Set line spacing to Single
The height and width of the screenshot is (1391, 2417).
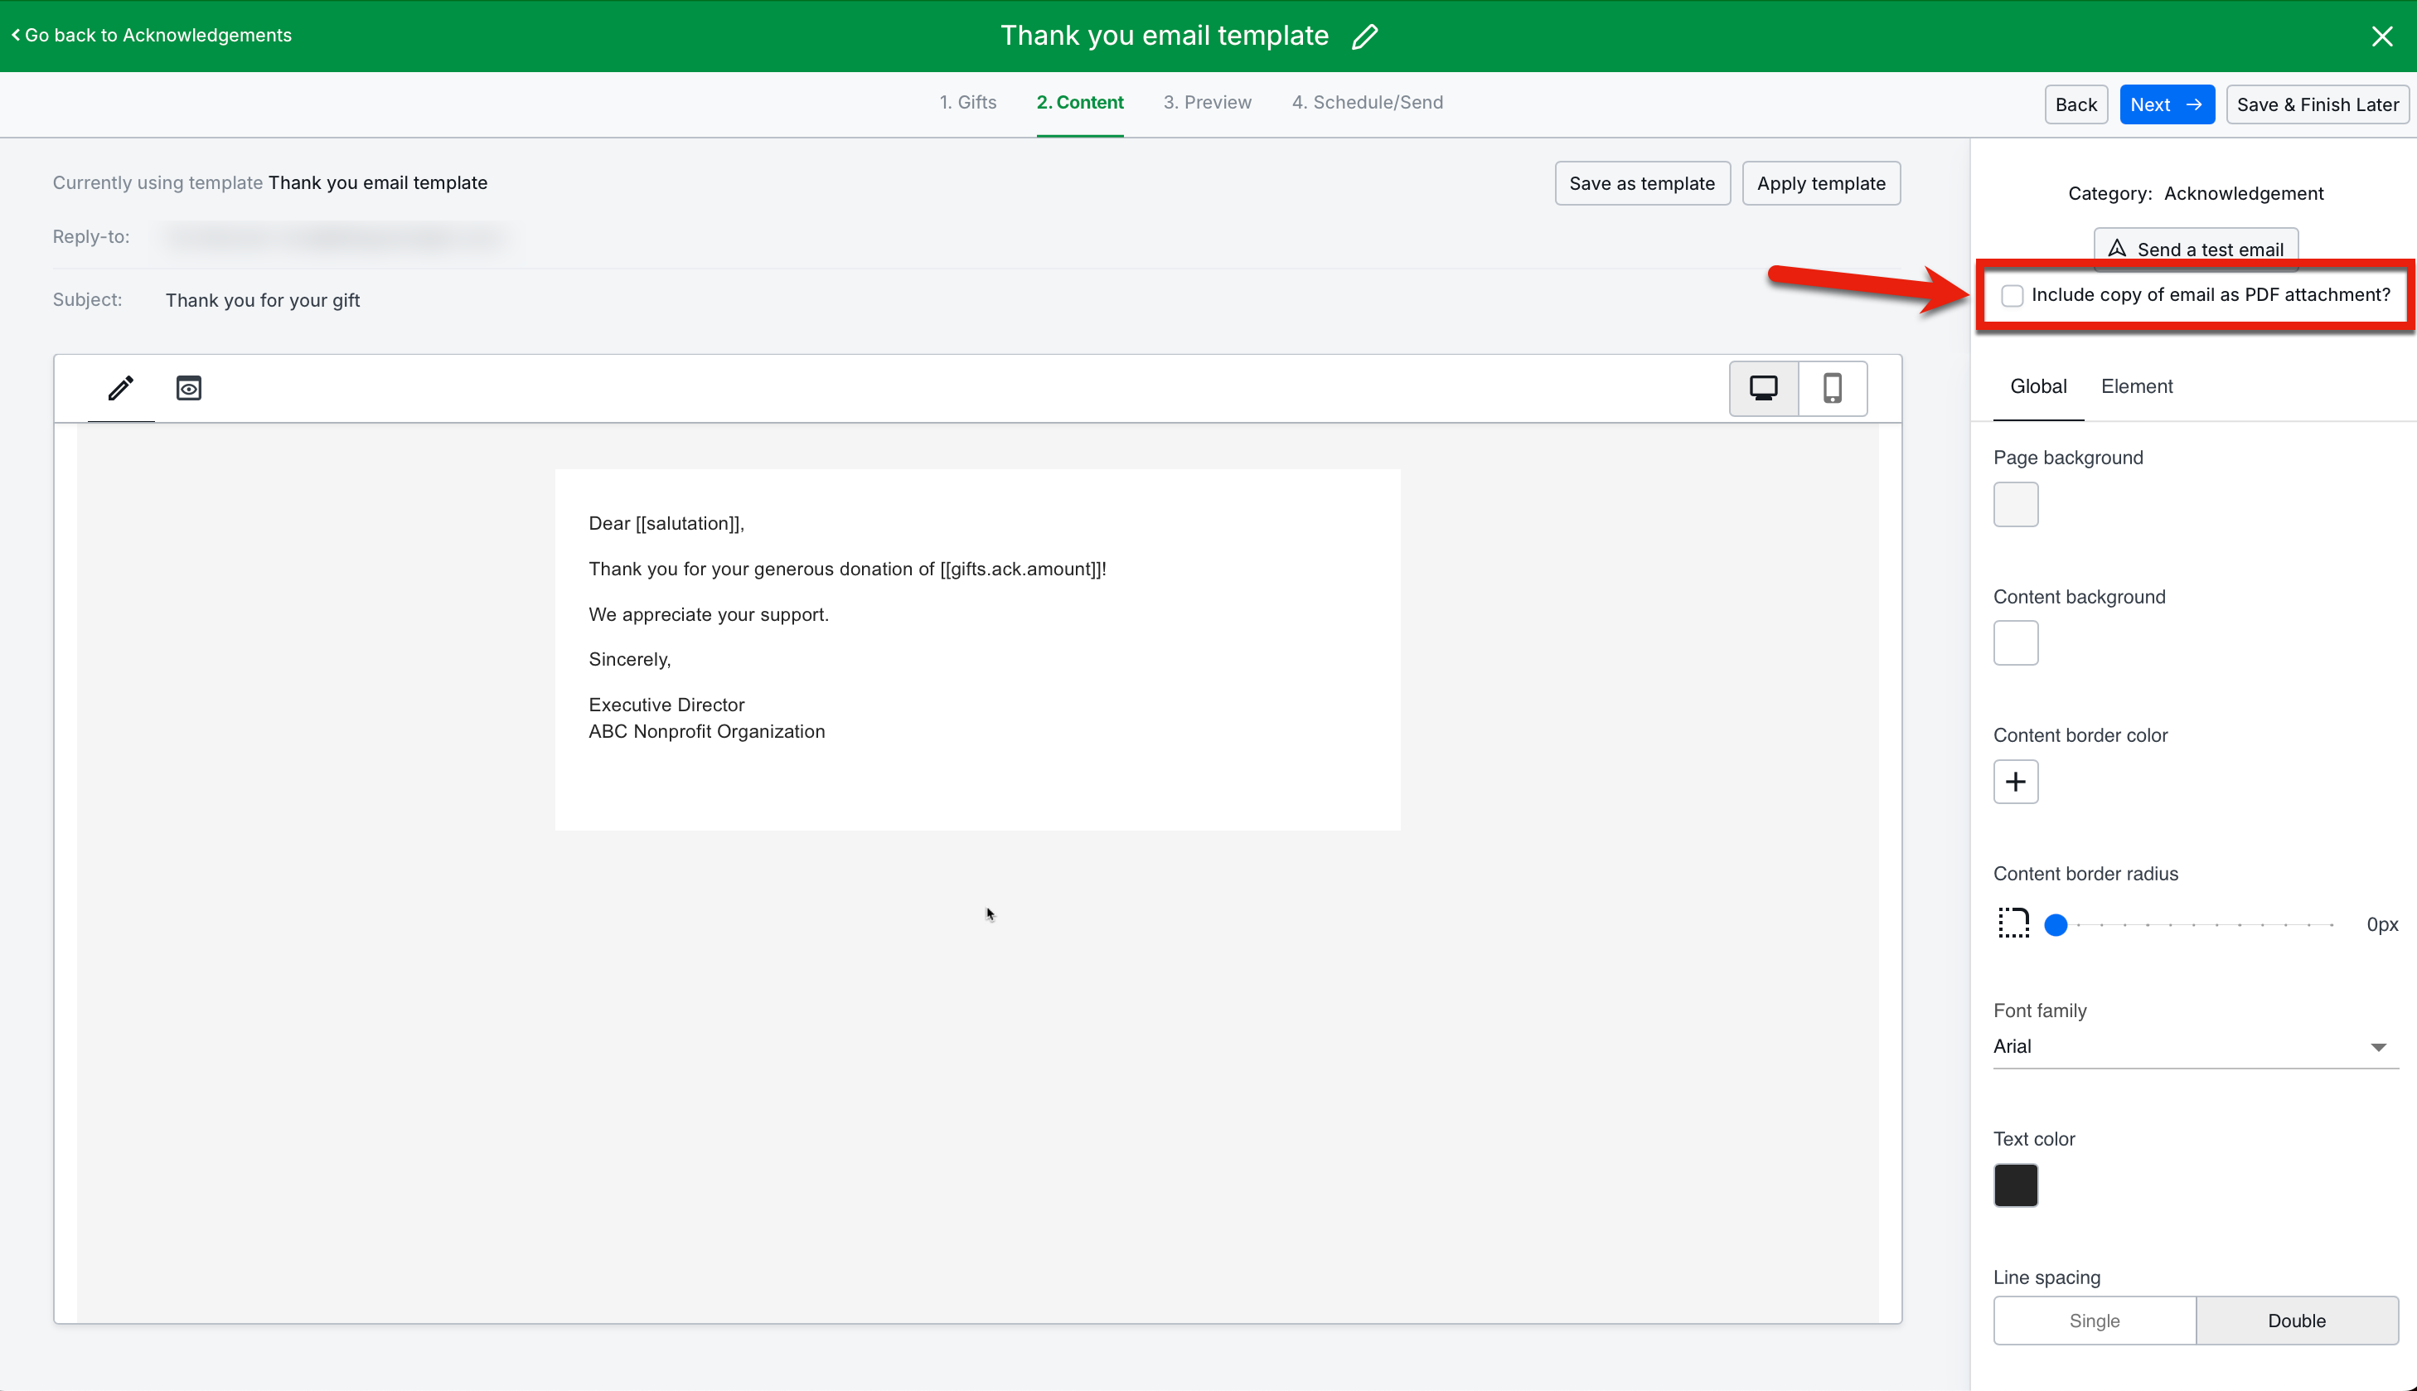2093,1321
